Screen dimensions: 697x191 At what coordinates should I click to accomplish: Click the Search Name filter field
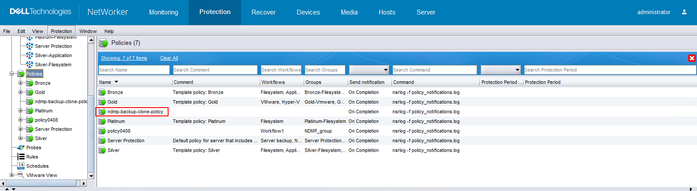(x=134, y=70)
